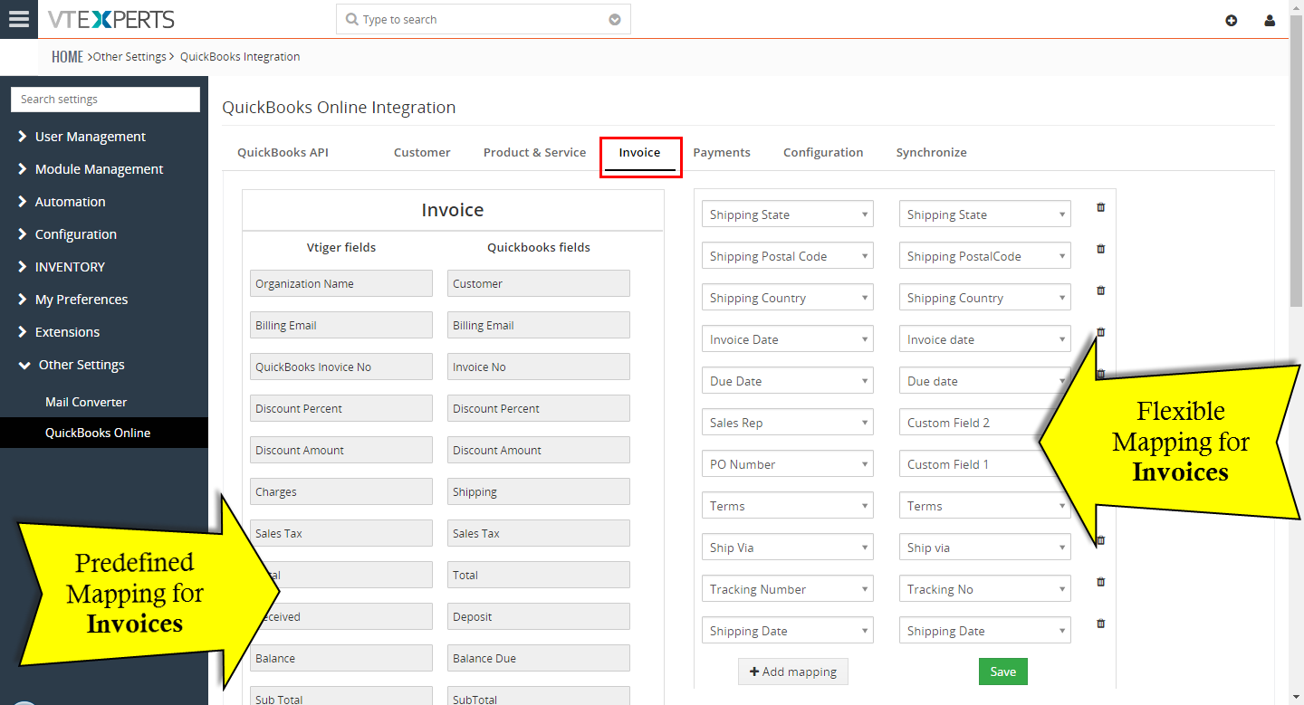Open Vtiger PO Number dropdown
The height and width of the screenshot is (705, 1304).
tap(788, 464)
